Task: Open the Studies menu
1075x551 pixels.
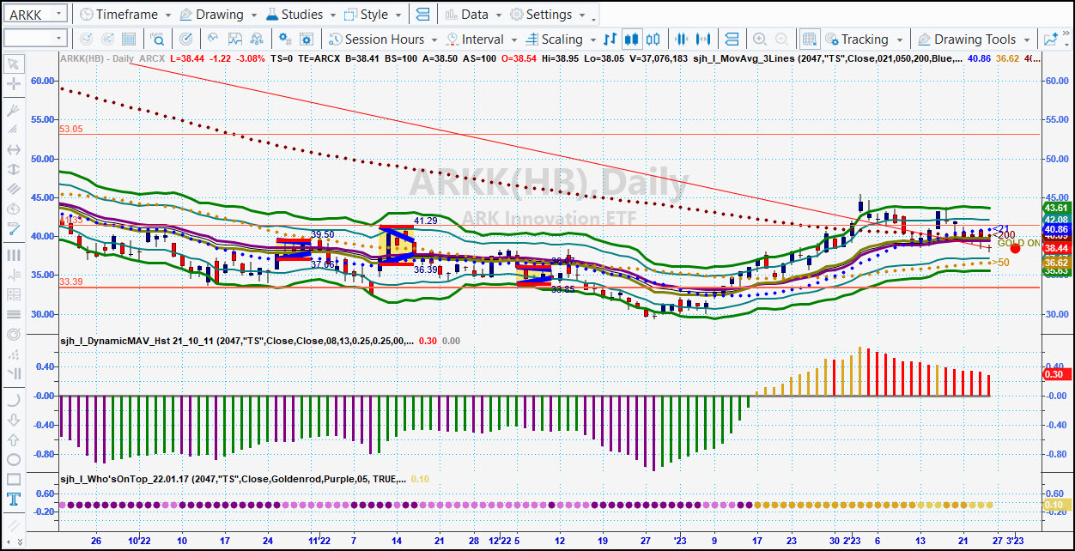Action: 301,14
